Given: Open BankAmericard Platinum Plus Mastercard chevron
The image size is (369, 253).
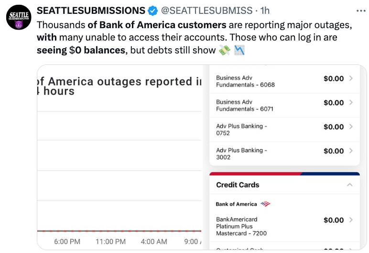Looking at the screenshot, I should [x=351, y=220].
